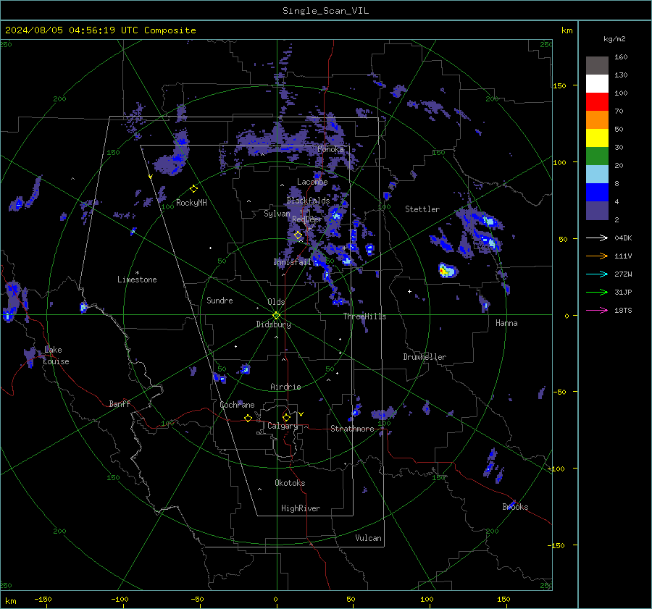Click the Sundre city label
The image size is (652, 609).
[220, 301]
